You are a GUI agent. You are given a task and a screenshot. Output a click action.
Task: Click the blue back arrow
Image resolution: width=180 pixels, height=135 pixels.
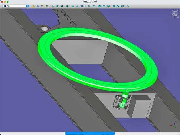[73, 6]
